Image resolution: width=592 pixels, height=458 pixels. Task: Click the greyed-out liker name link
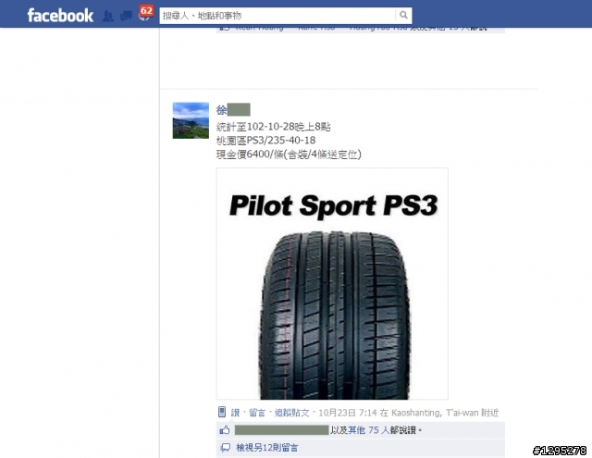click(x=281, y=430)
